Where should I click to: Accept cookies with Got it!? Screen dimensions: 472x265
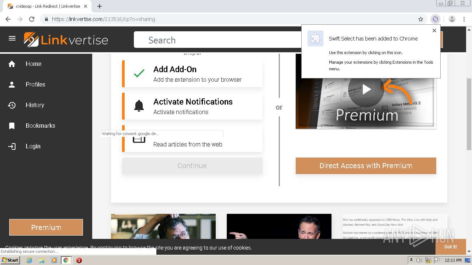pos(451,247)
